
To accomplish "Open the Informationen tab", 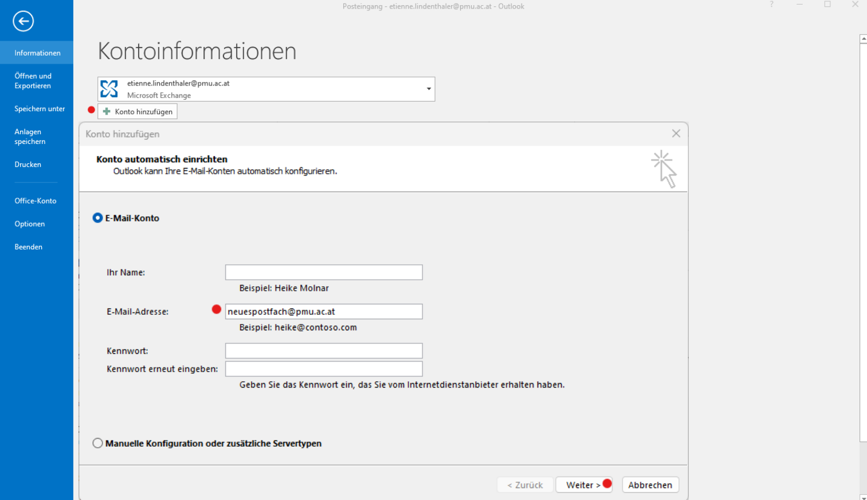I will pyautogui.click(x=37, y=53).
